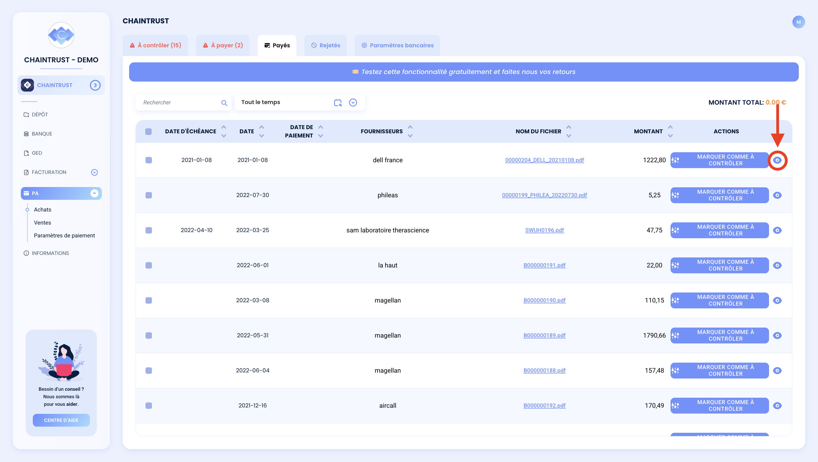Screen dimensions: 818x462
Task: Select all rows with header checkbox
Action: [148, 132]
